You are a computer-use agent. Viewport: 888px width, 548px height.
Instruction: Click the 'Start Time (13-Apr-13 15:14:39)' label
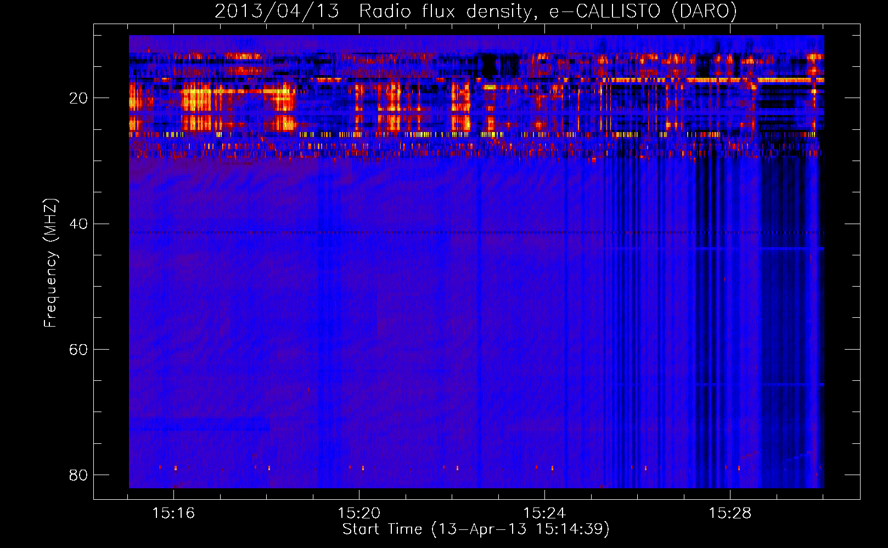(476, 529)
